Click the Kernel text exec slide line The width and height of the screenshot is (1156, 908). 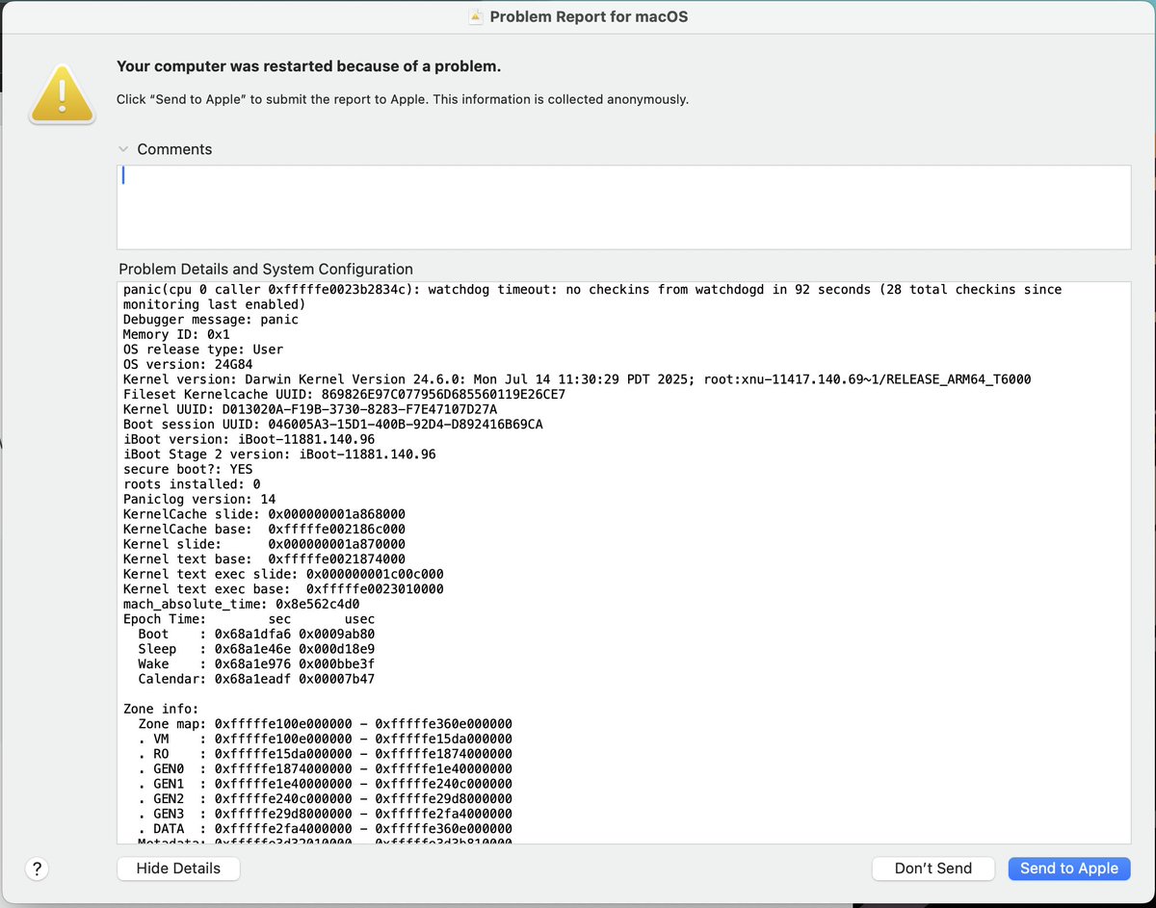point(283,574)
